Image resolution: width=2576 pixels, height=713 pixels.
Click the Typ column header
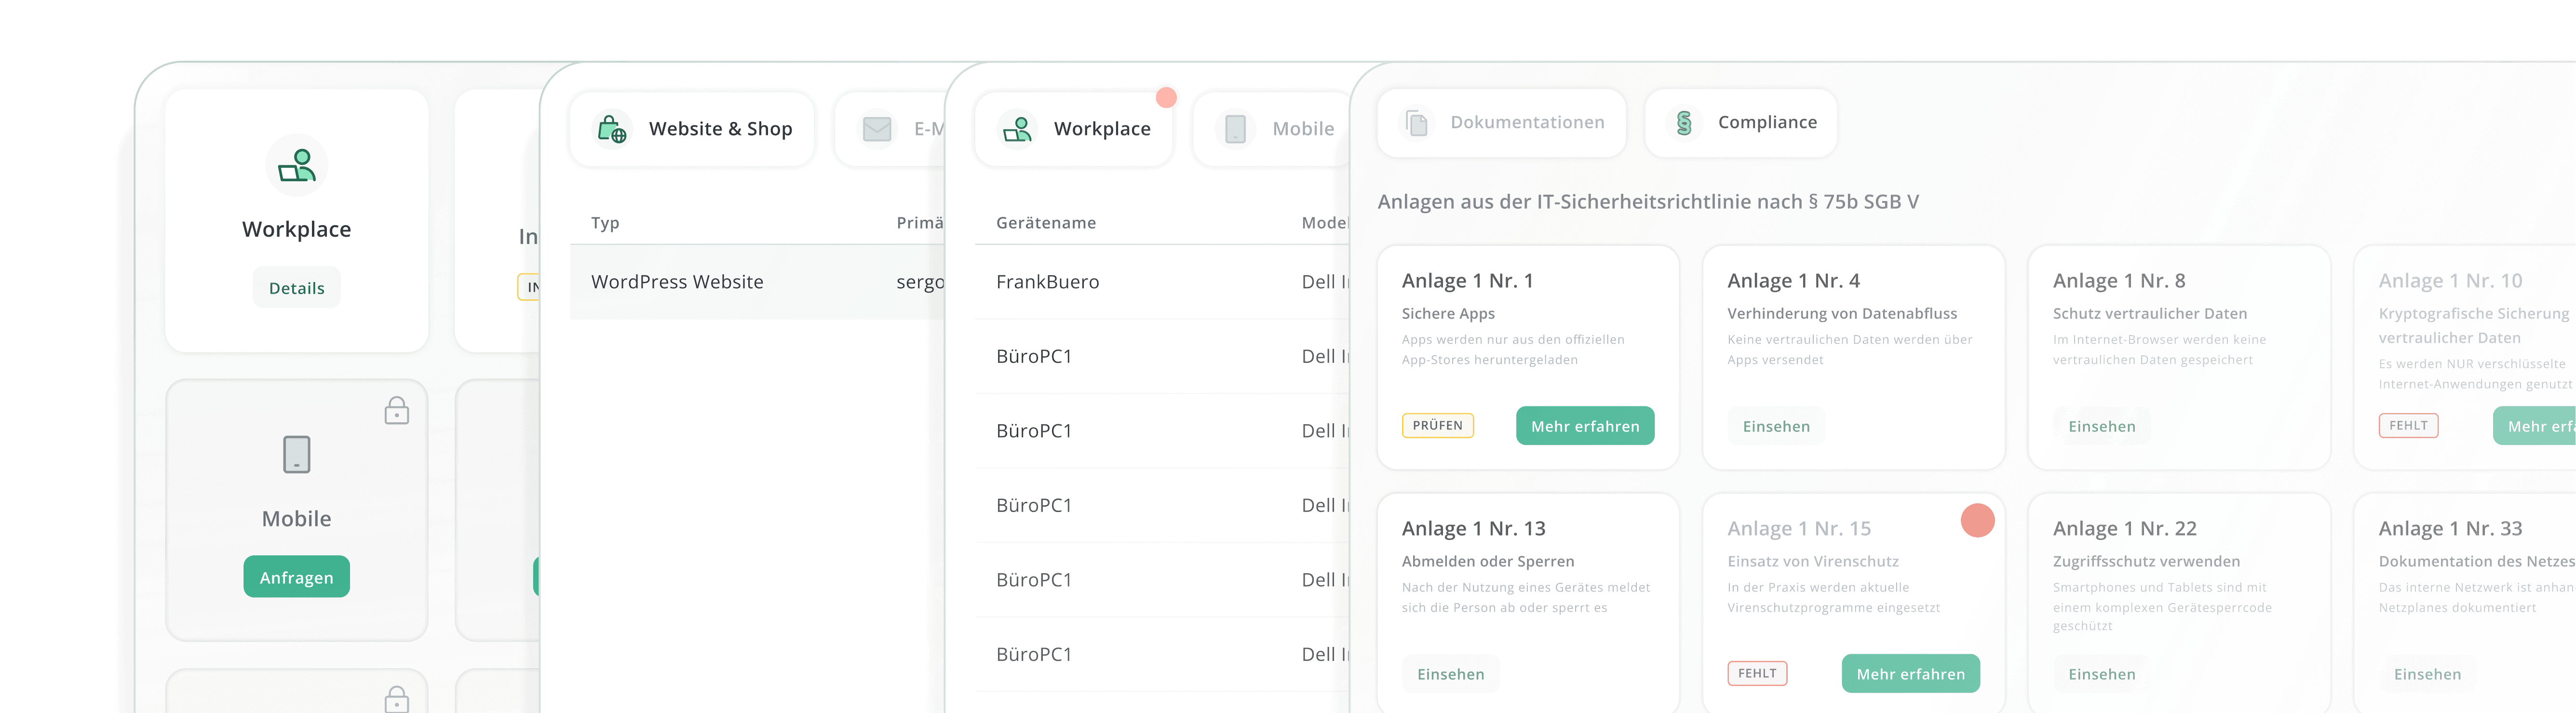tap(605, 223)
